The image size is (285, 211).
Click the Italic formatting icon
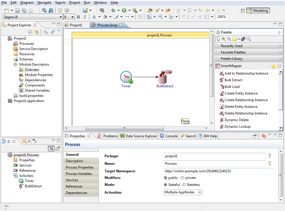tap(85, 17)
